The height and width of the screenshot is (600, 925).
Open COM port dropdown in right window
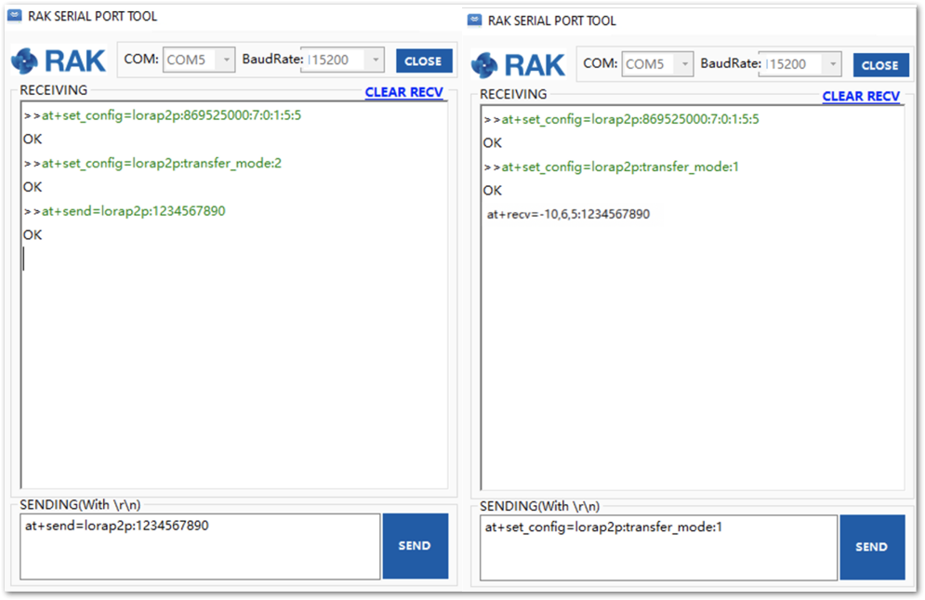(x=657, y=64)
